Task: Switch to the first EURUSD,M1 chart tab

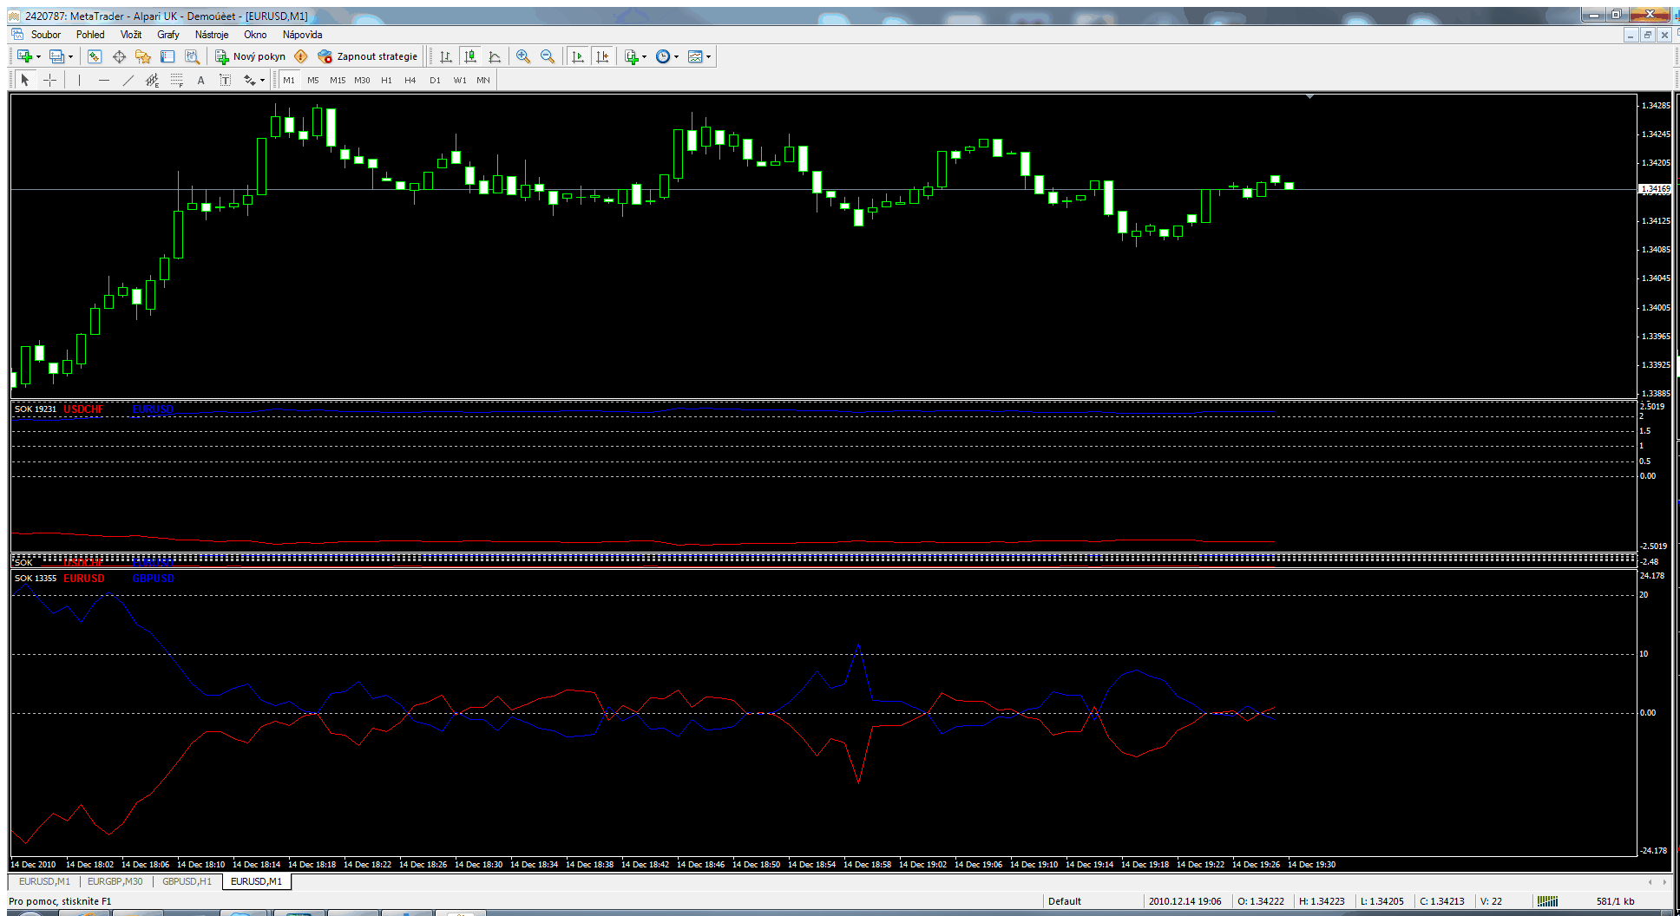Action: (x=44, y=881)
